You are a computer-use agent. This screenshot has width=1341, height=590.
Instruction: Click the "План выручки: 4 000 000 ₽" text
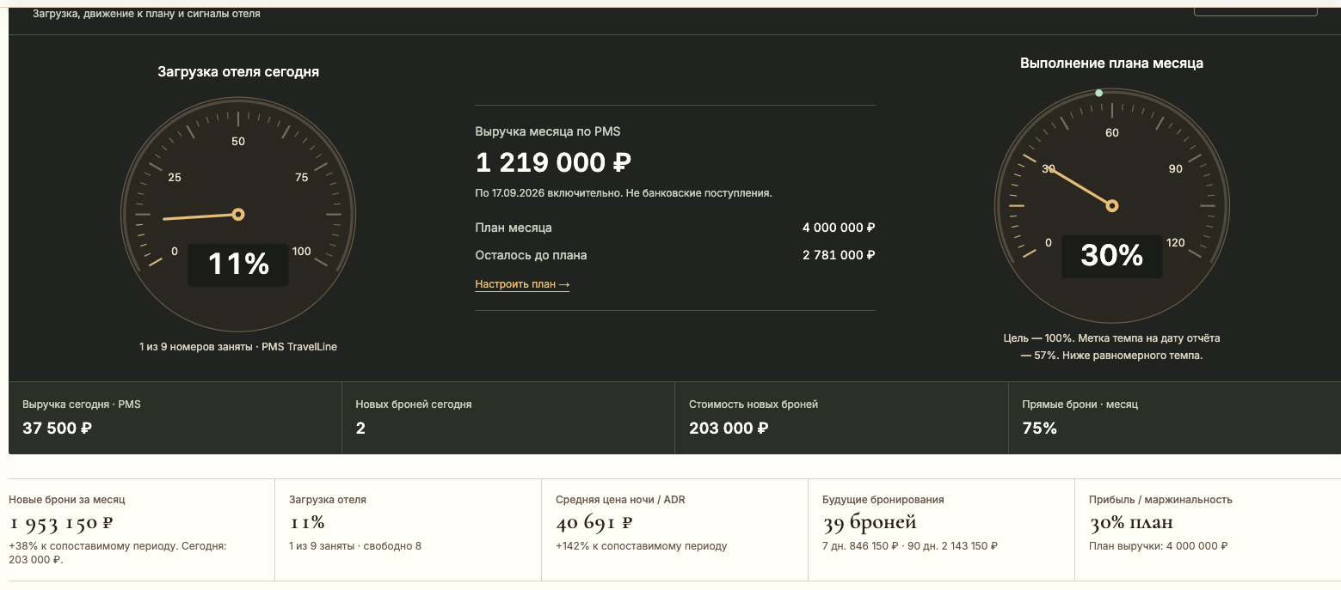[1158, 546]
